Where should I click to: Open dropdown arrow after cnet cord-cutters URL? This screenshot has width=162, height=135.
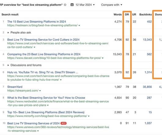pos(35,47)
